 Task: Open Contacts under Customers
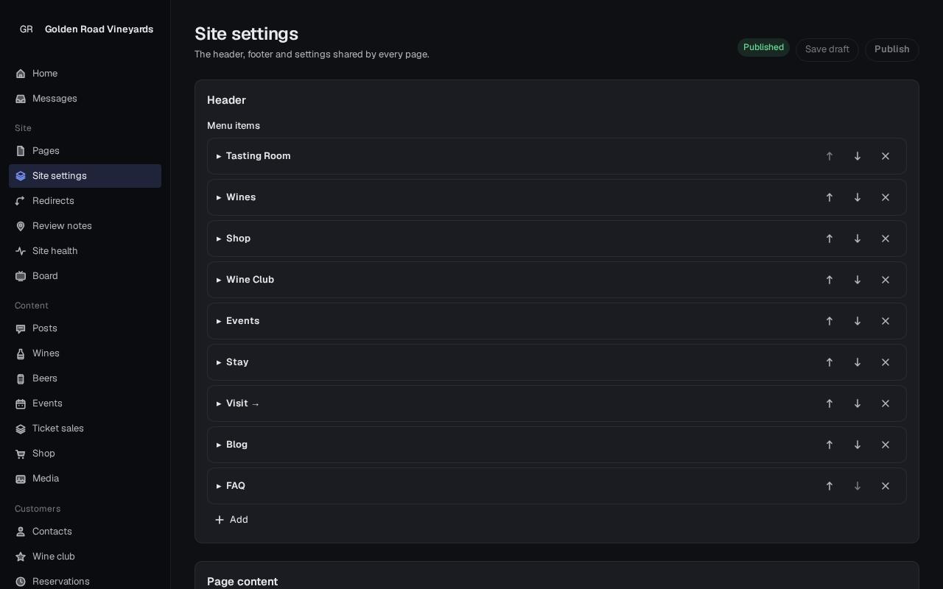tap(85, 532)
